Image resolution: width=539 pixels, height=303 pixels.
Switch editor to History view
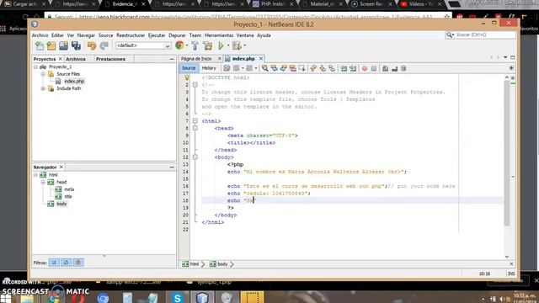(x=209, y=68)
